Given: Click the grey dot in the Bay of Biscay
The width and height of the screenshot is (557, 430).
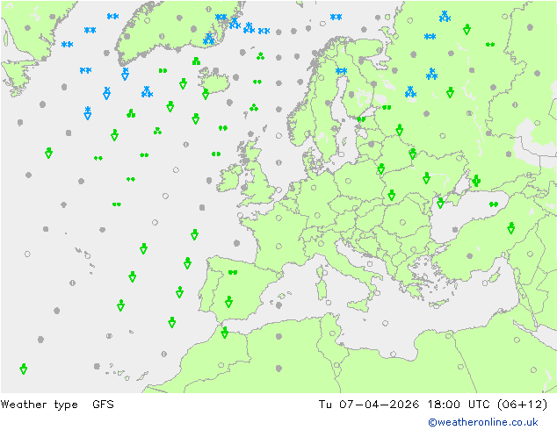Looking at the screenshot, I should click(x=237, y=243).
